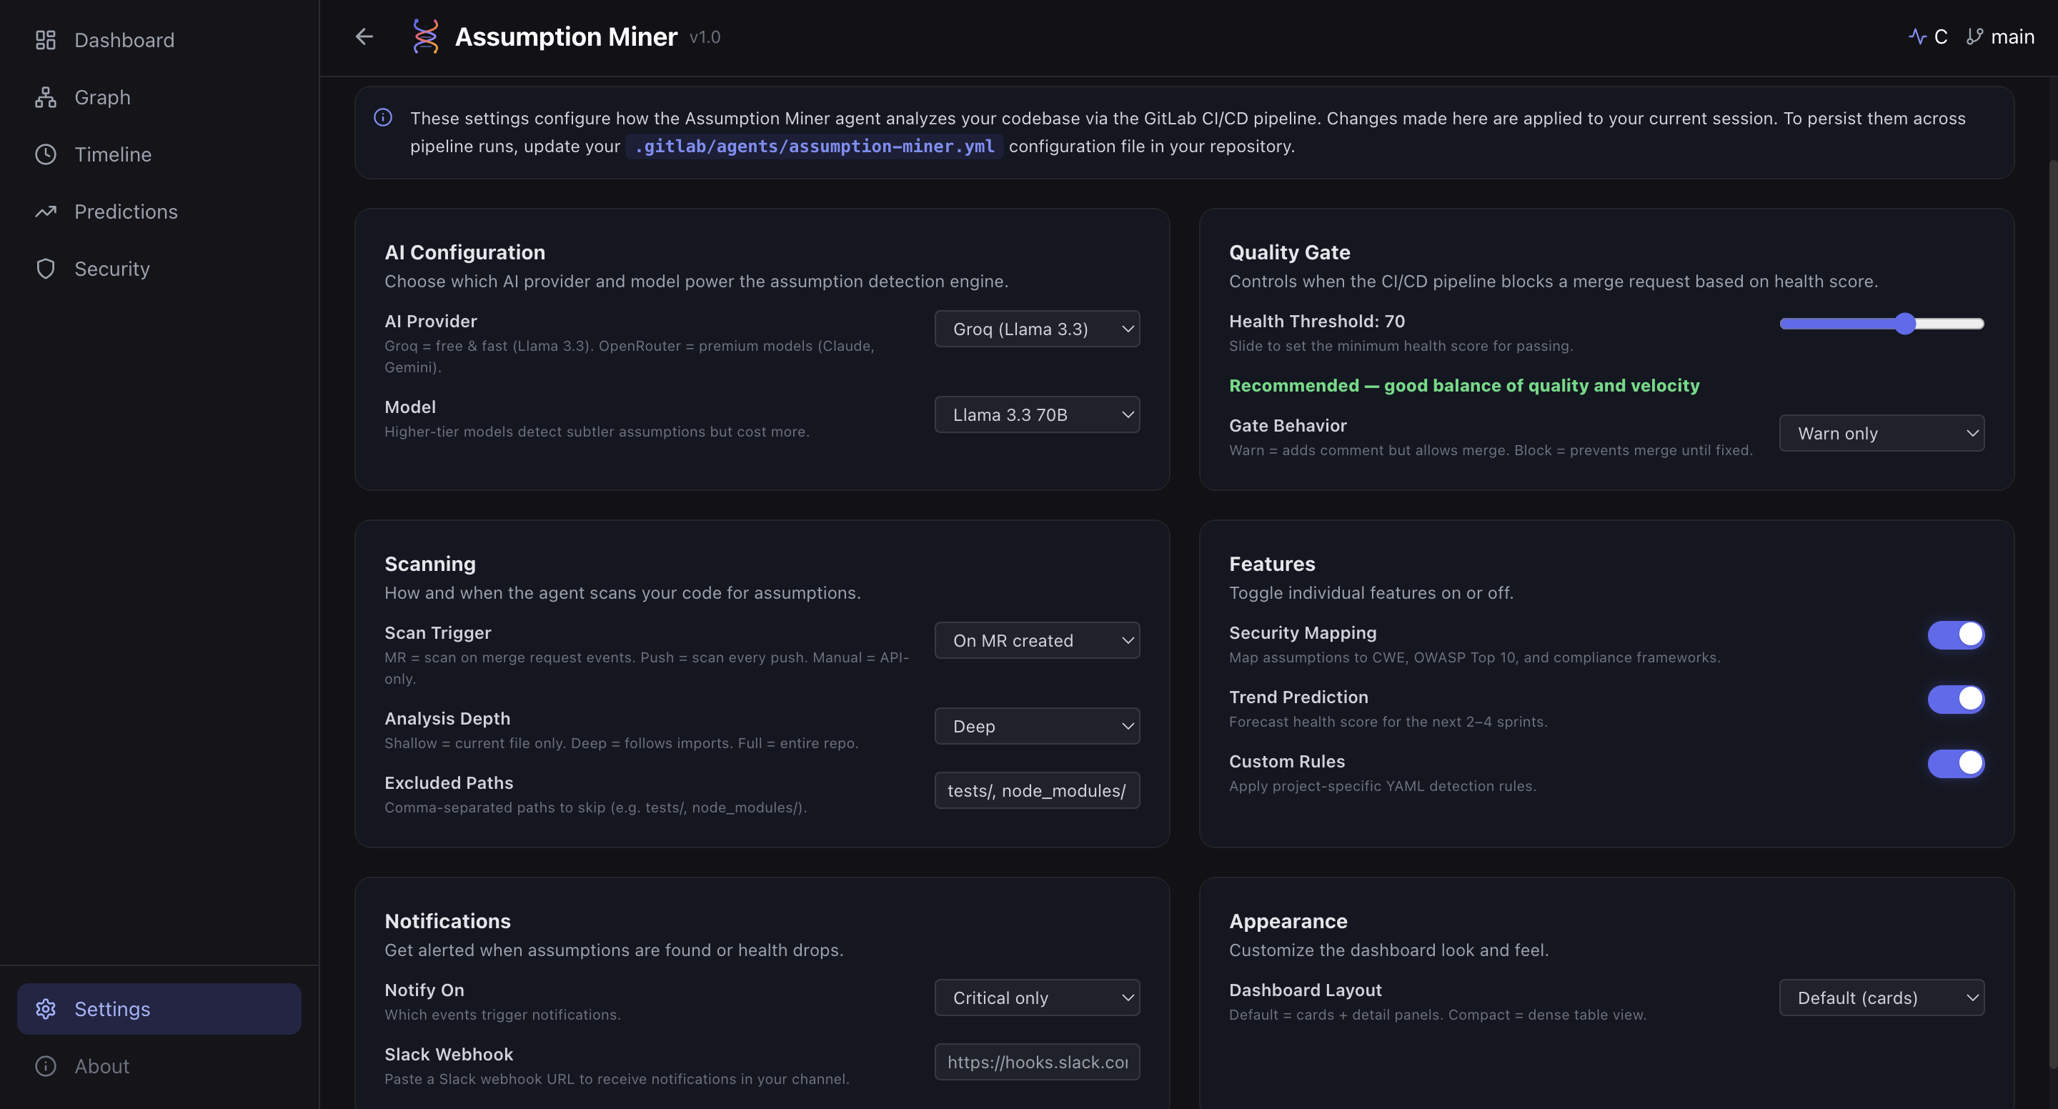
Task: Click the Assumption Miner DNA logo icon
Action: [425, 36]
